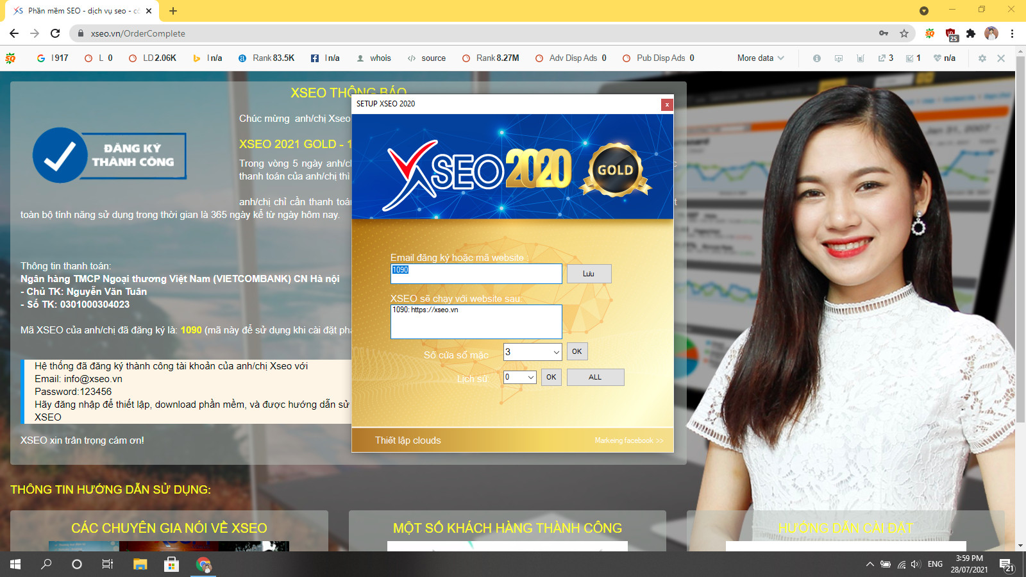
Task: Click the page vertical scrollbar
Action: (1020, 240)
